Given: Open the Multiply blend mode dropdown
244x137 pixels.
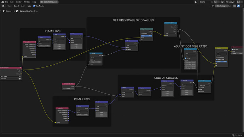Looking at the screenshot, I should click(x=222, y=55).
